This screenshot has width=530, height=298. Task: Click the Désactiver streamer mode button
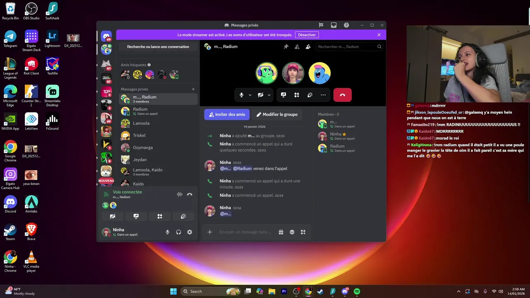[x=307, y=35]
